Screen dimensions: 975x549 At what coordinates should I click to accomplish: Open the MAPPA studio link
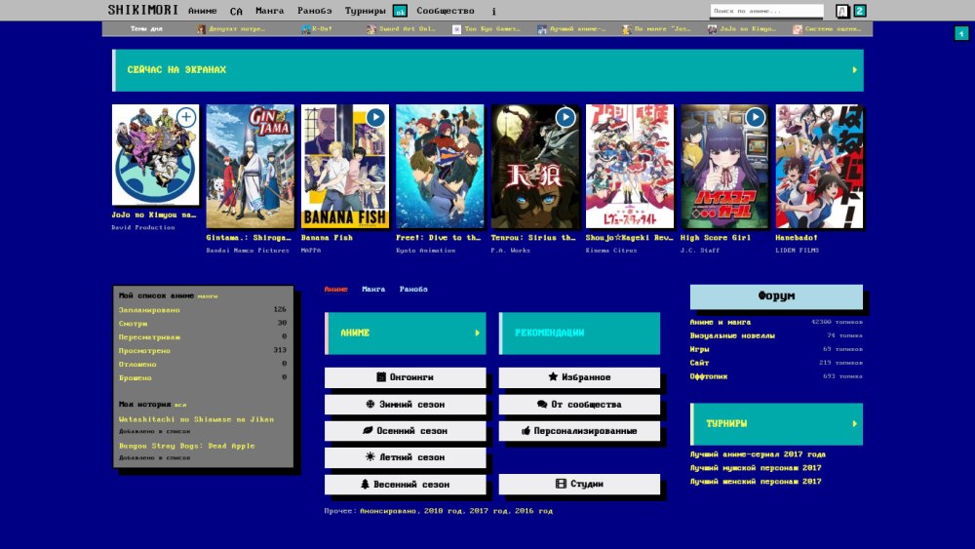pyautogui.click(x=311, y=251)
